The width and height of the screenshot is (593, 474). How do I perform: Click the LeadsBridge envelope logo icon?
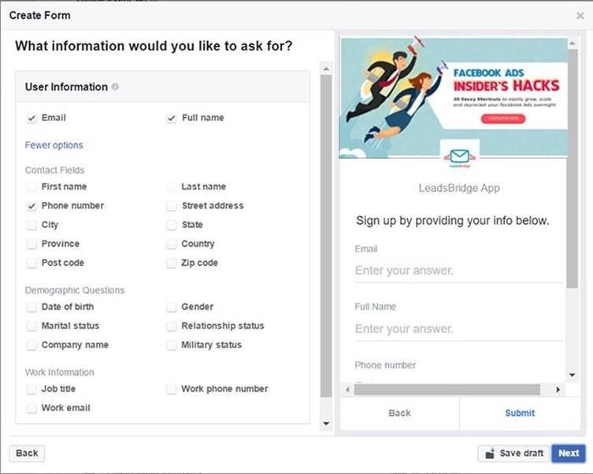click(x=460, y=156)
